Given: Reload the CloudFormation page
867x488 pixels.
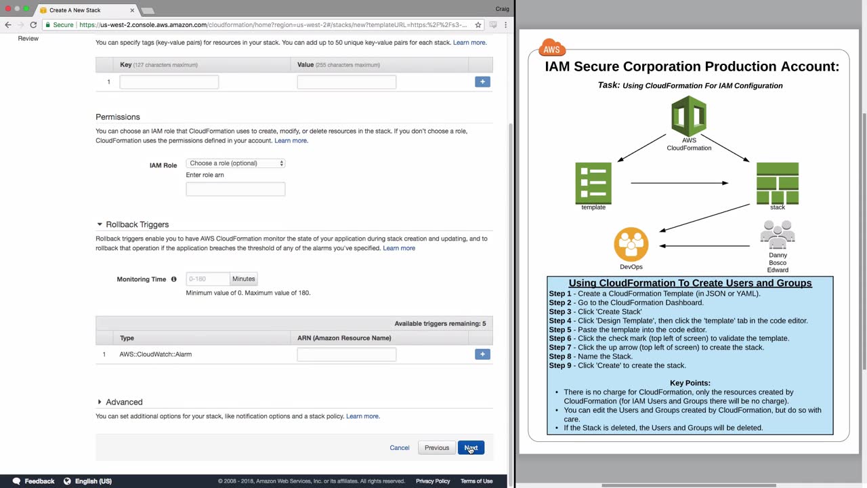Looking at the screenshot, I should [33, 24].
